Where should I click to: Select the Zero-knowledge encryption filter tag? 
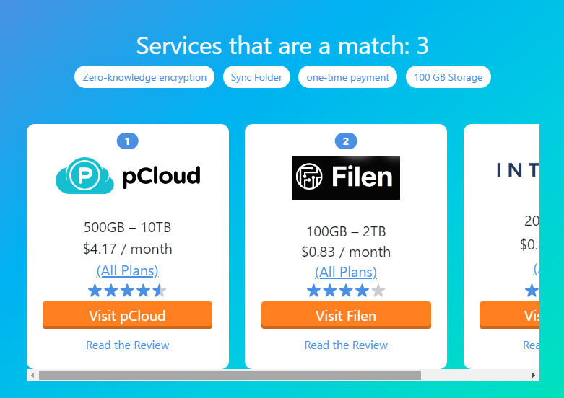pos(144,77)
